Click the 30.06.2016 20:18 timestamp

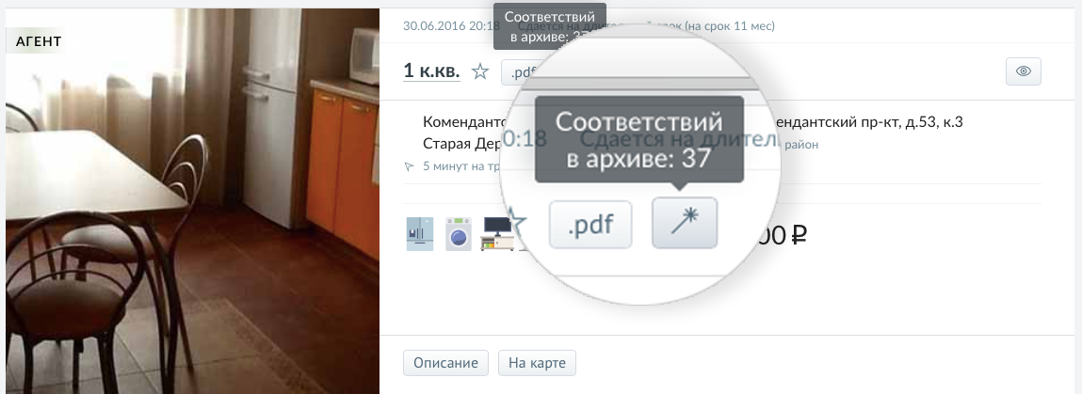pyautogui.click(x=451, y=26)
